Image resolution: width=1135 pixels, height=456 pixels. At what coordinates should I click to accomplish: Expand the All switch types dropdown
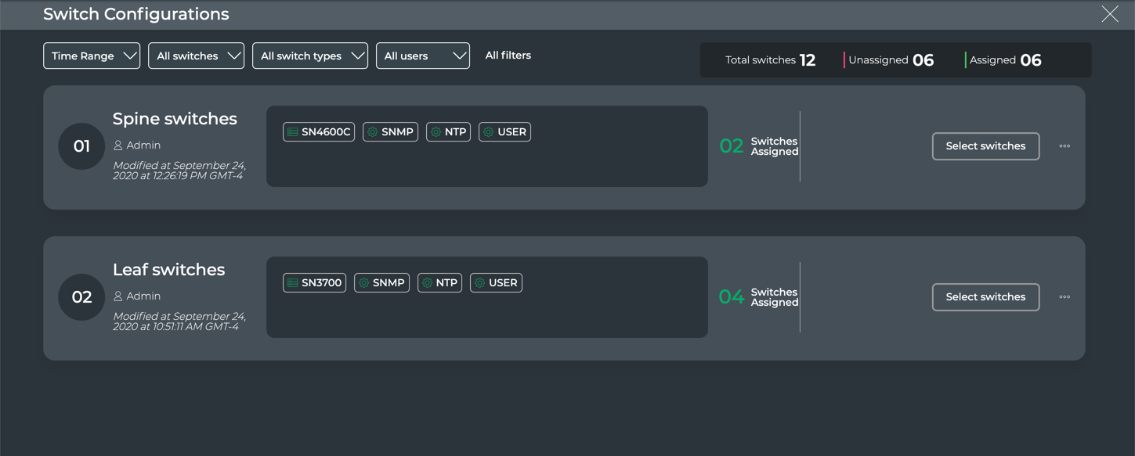tap(309, 56)
